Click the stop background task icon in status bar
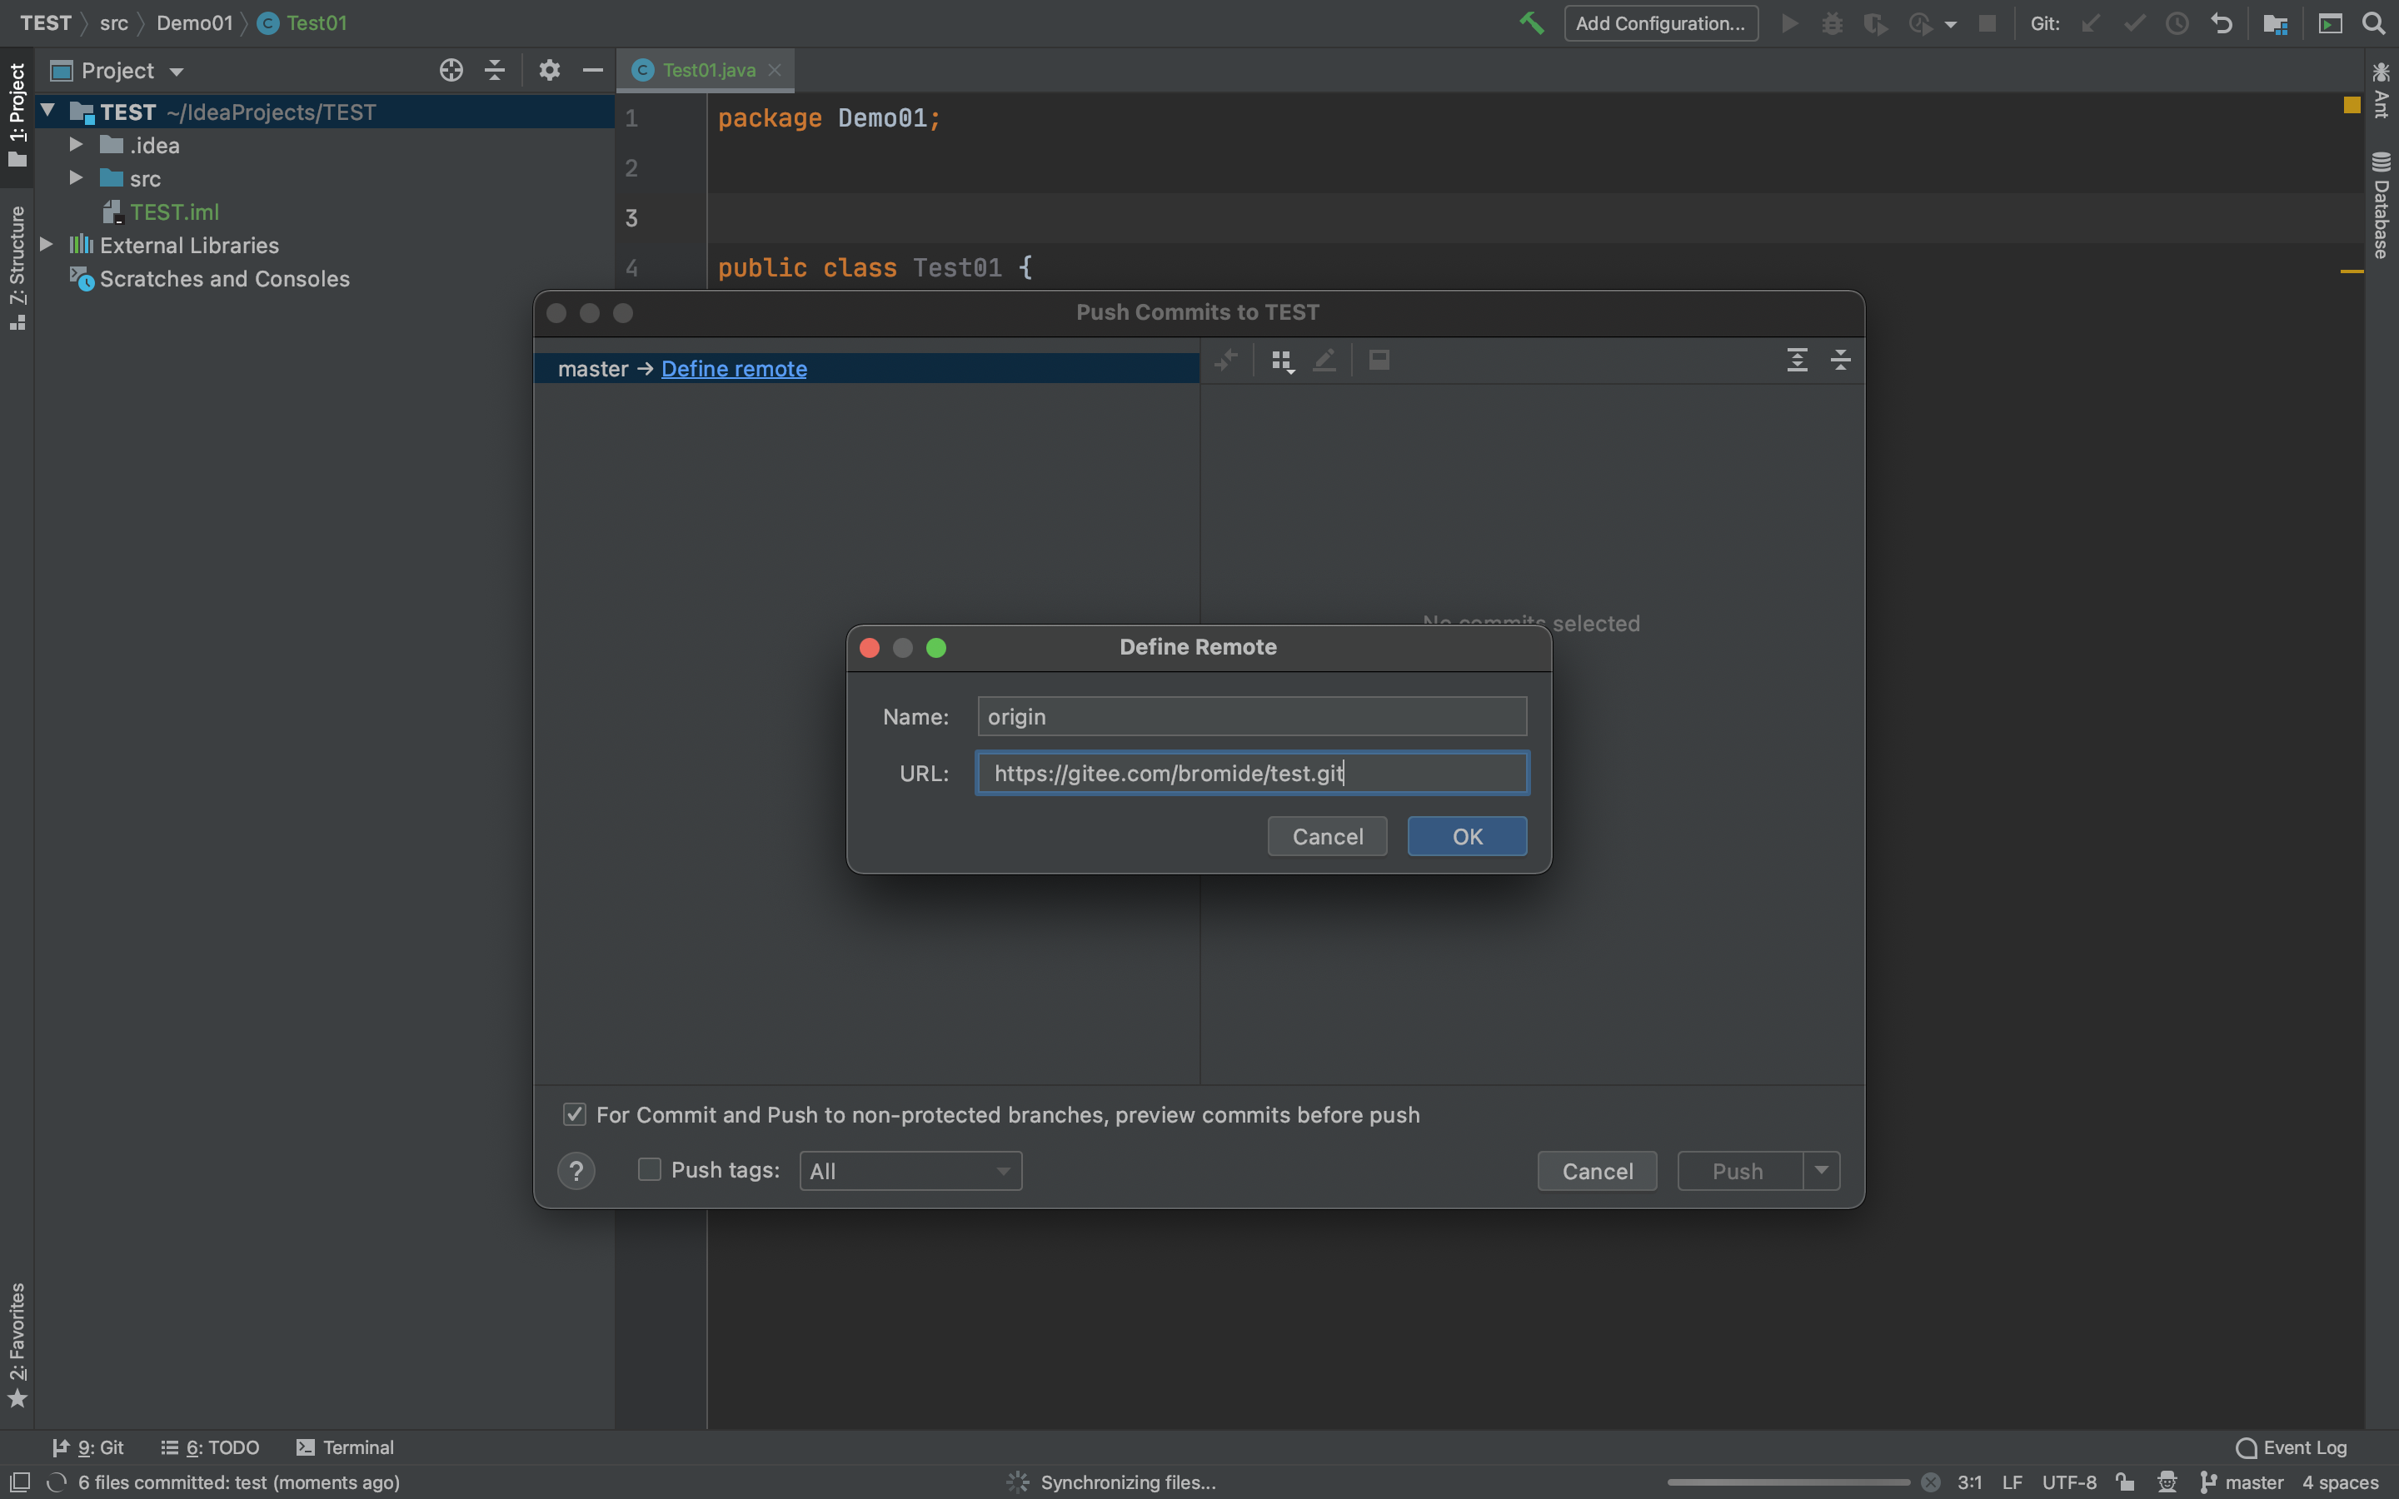 tap(1930, 1482)
